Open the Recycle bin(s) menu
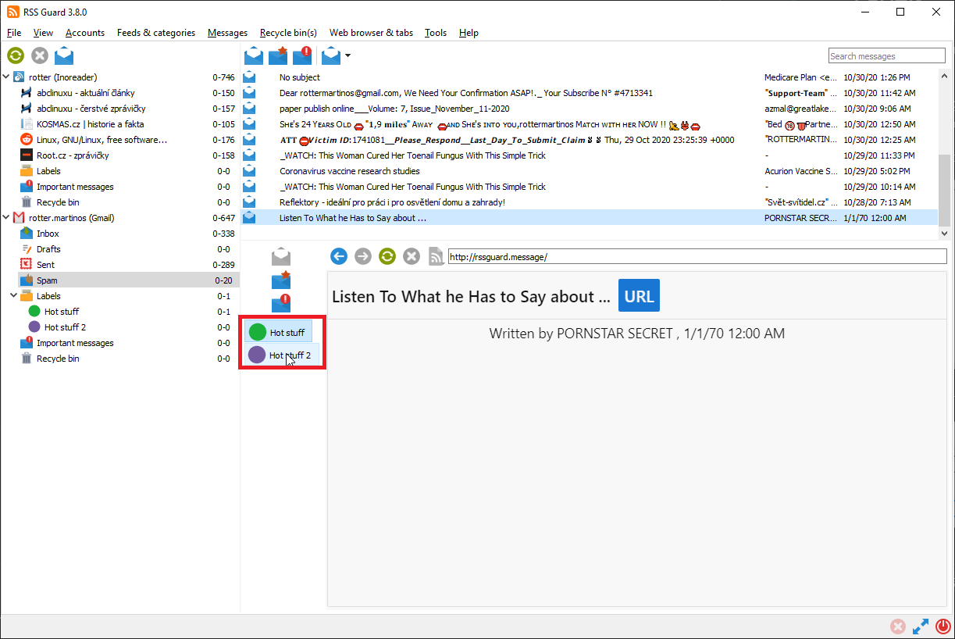This screenshot has width=955, height=639. point(288,33)
